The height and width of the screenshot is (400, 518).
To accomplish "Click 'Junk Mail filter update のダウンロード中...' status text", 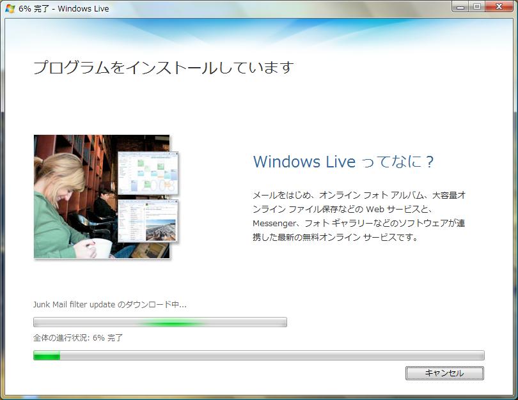I will click(x=110, y=304).
